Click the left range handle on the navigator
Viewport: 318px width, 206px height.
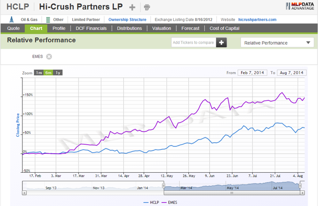click(x=163, y=186)
